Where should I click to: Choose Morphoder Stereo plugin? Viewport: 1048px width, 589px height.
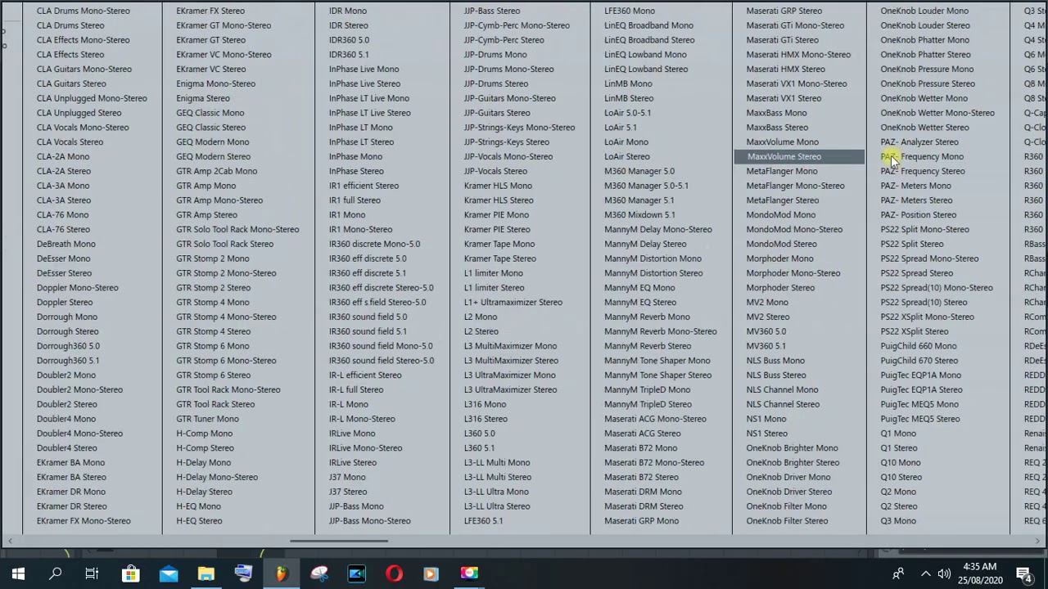(780, 288)
